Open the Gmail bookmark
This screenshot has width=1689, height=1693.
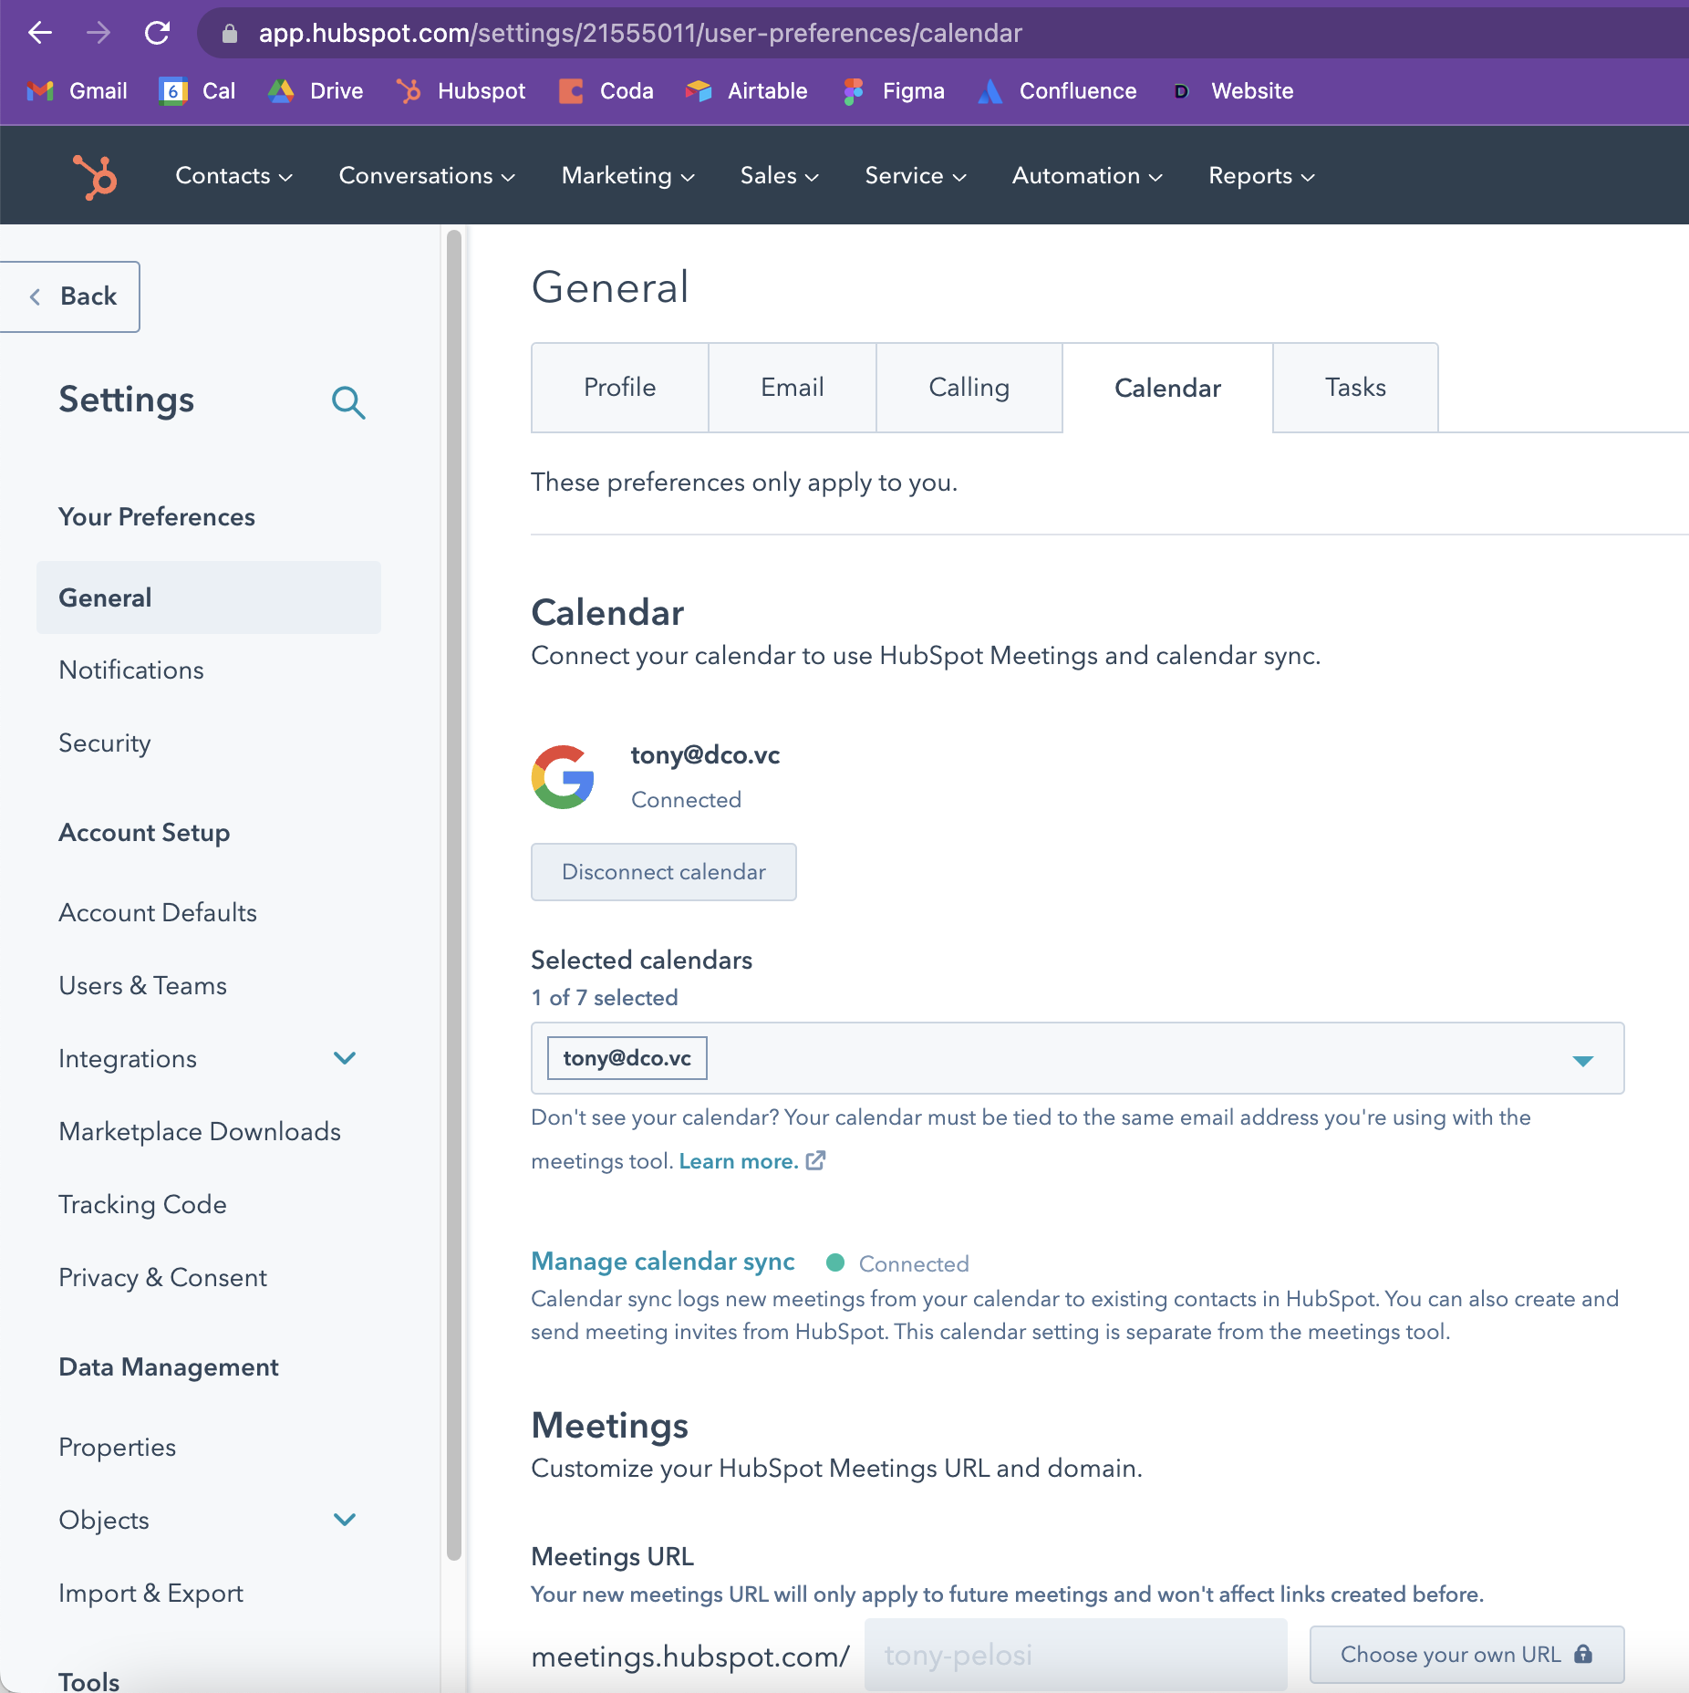click(78, 91)
